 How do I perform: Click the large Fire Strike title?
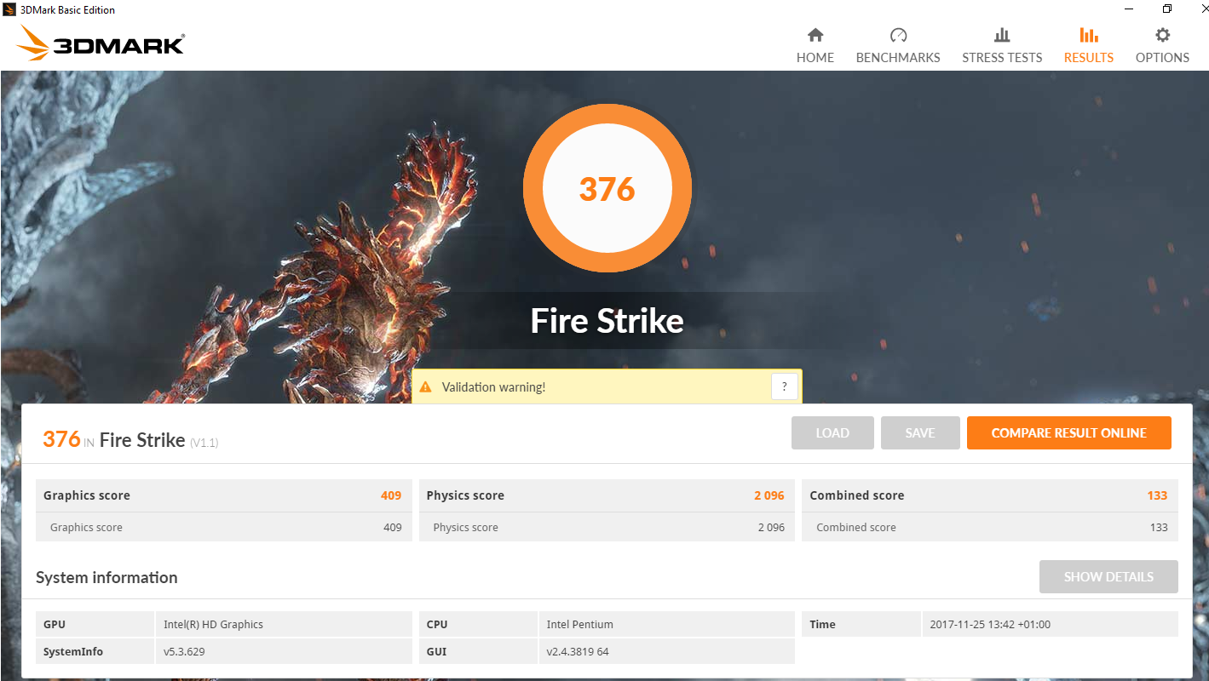607,321
